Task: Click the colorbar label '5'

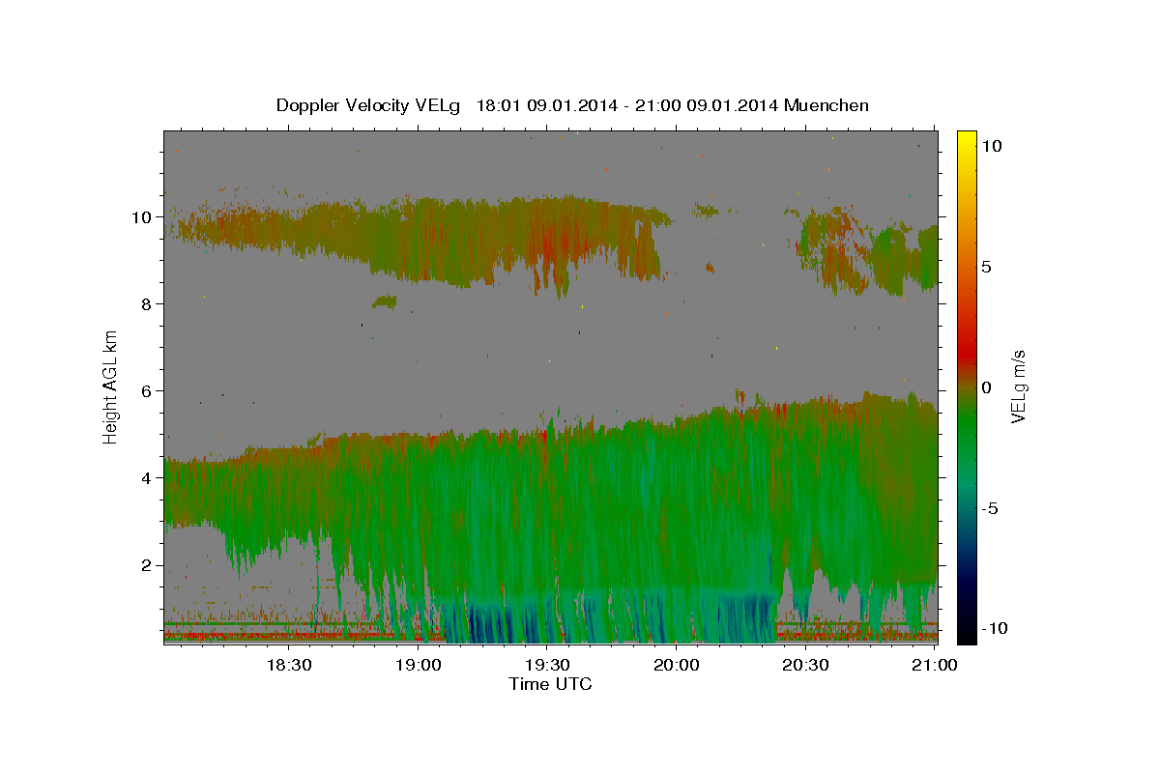Action: [x=986, y=266]
